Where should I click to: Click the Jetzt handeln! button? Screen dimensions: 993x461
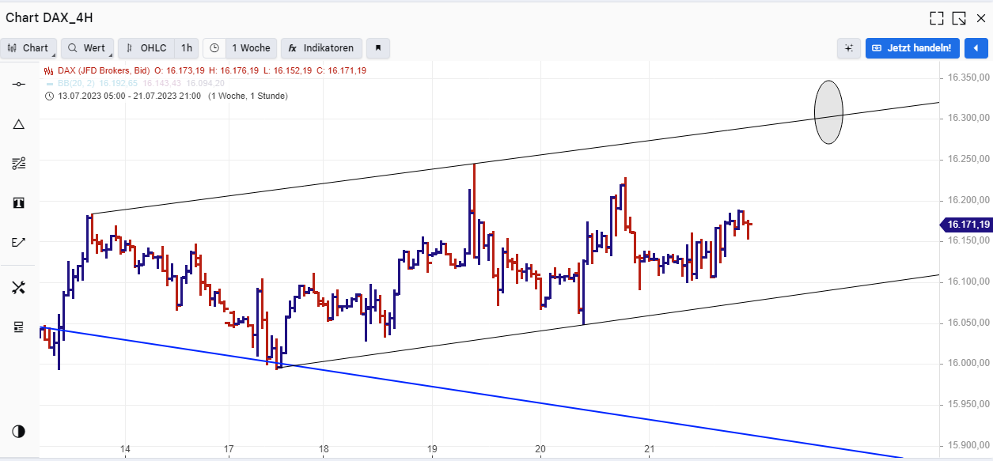(x=915, y=48)
